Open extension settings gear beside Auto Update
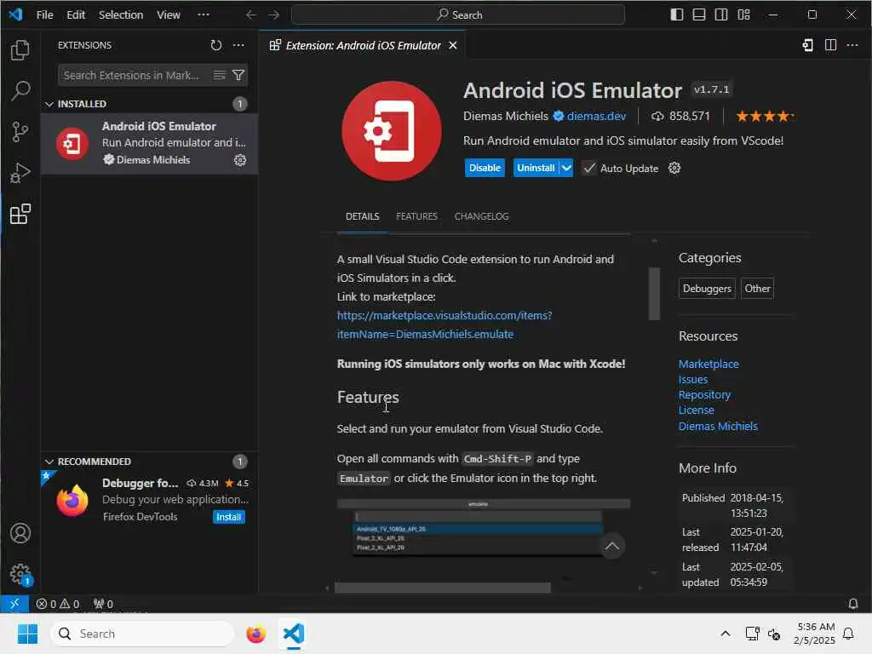The image size is (872, 654). [674, 168]
